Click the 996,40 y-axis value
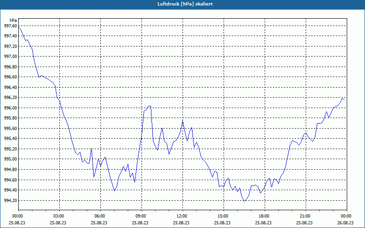365x228 pixels. pos(10,88)
